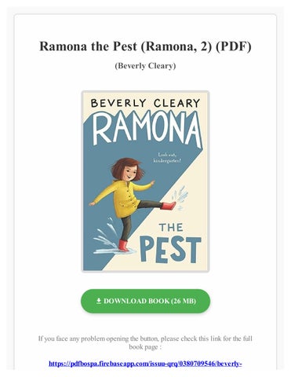Click the DOWNLOAD BOOK (26 MB) button
Image resolution: width=291 pixels, height=377 pixels.
145,301
